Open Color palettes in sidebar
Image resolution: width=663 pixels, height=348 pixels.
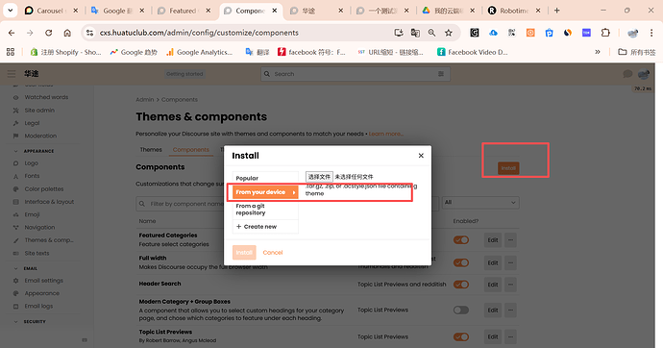click(44, 189)
